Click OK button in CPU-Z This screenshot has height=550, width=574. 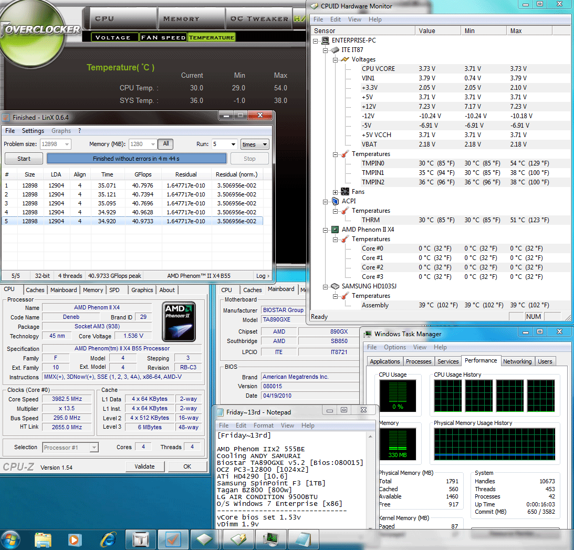click(187, 466)
